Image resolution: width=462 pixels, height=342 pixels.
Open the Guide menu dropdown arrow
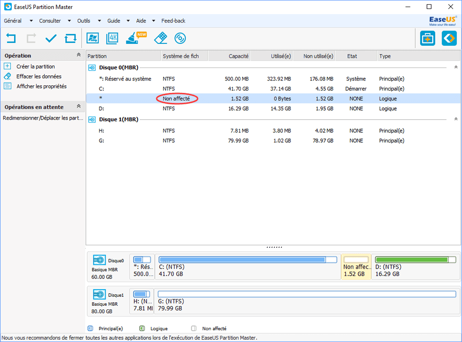click(x=128, y=21)
